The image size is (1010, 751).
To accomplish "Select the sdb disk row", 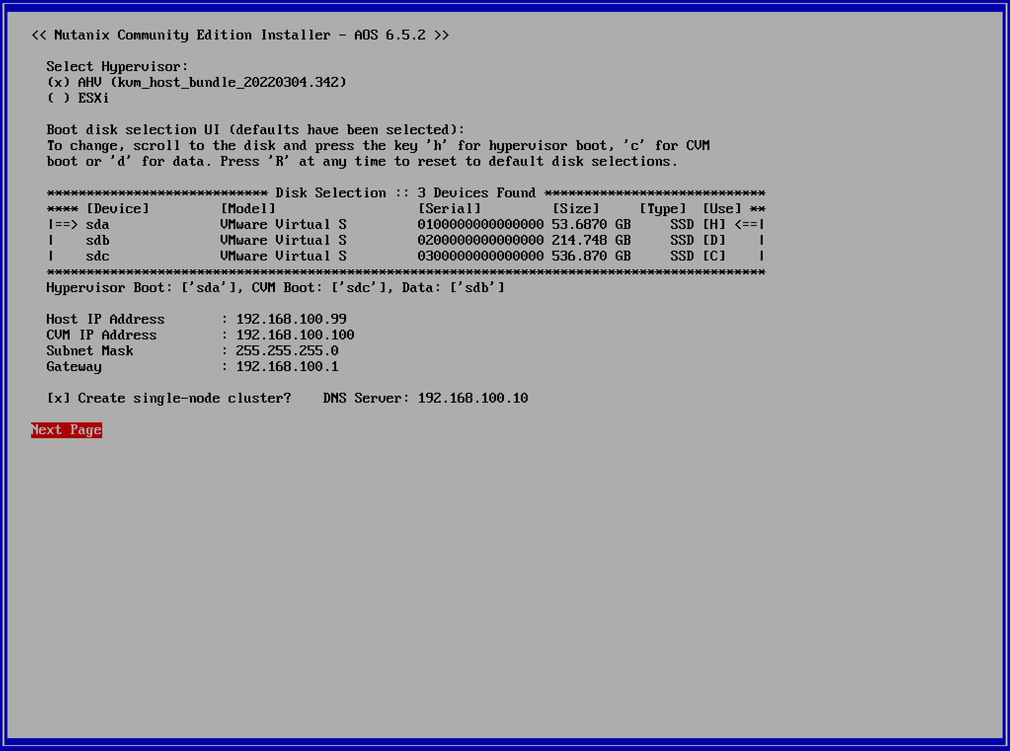I will pyautogui.click(x=98, y=240).
